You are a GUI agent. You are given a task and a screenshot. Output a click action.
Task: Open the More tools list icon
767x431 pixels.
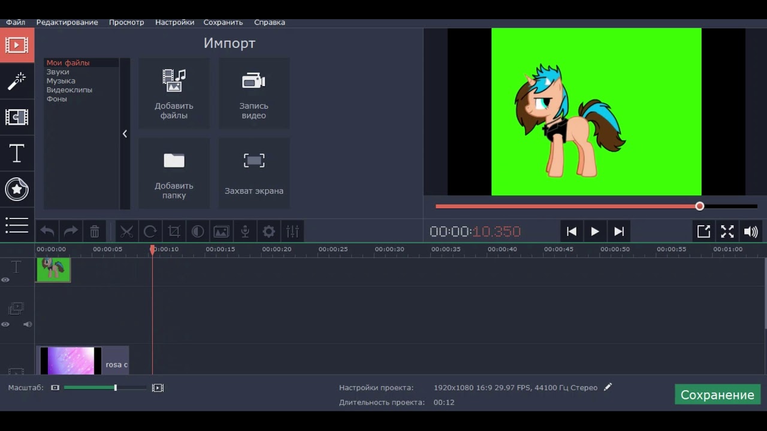click(17, 225)
